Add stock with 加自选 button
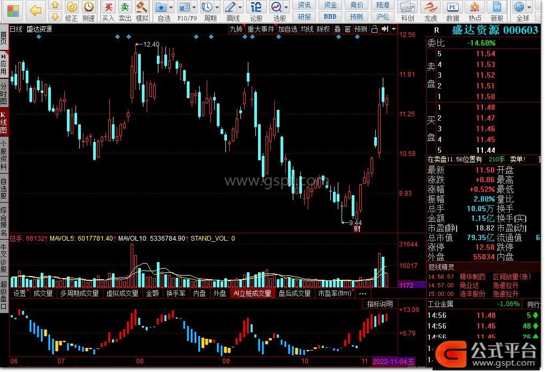The width and height of the screenshot is (545, 372). pyautogui.click(x=288, y=29)
